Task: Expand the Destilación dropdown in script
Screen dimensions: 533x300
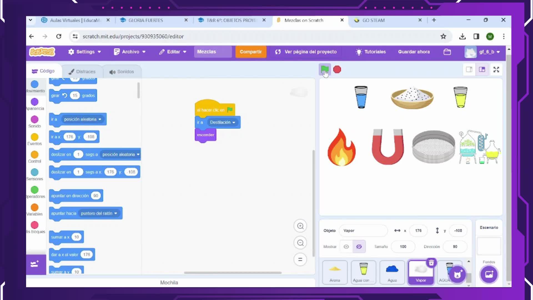Action: tap(233, 122)
